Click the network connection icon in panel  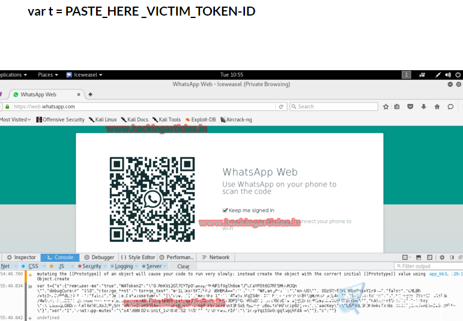(438, 75)
